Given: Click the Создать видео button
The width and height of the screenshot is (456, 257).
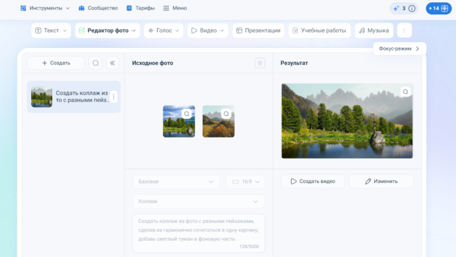Looking at the screenshot, I should (x=313, y=181).
